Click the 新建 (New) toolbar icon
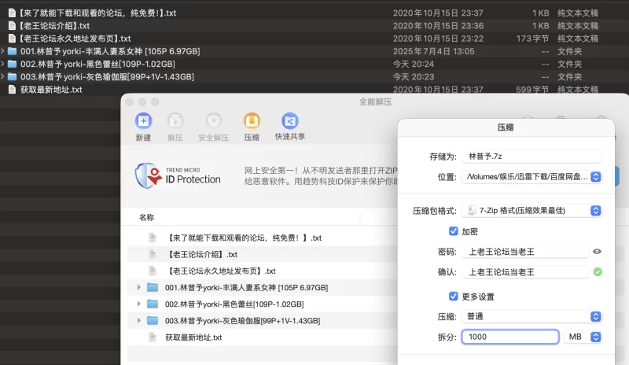Image resolution: width=629 pixels, height=365 pixels. pos(143,120)
